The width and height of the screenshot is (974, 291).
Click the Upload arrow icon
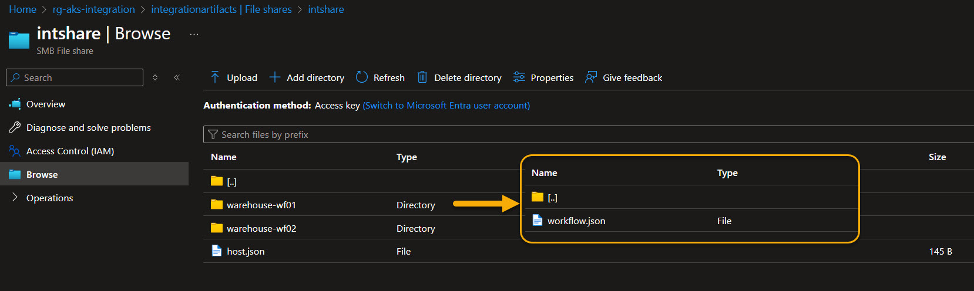tap(215, 77)
